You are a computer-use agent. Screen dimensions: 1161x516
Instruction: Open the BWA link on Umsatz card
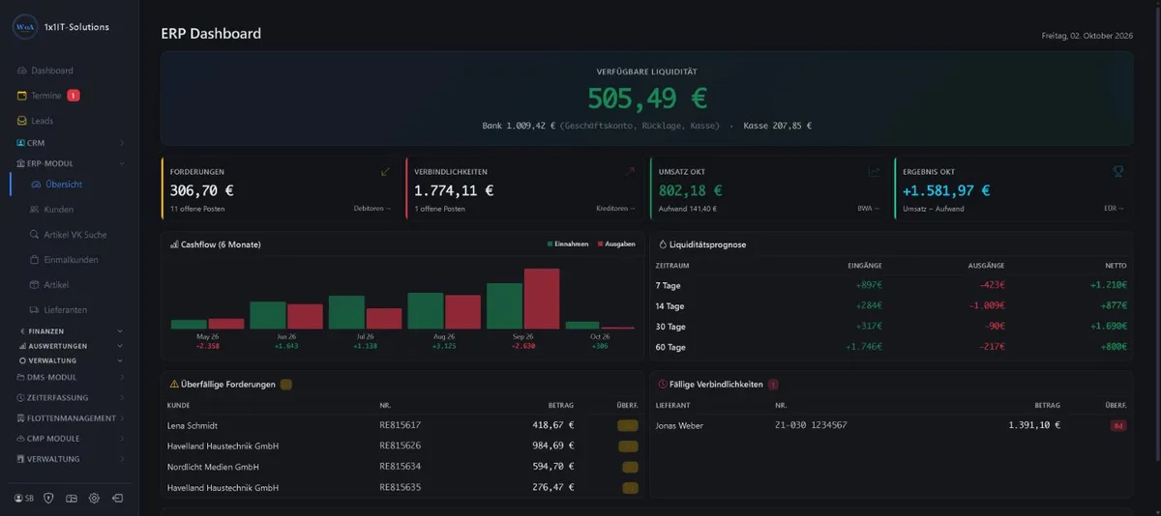(869, 209)
